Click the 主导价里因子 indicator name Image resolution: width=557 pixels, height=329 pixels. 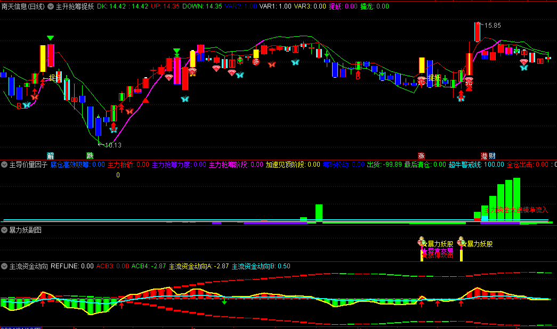tap(28, 164)
